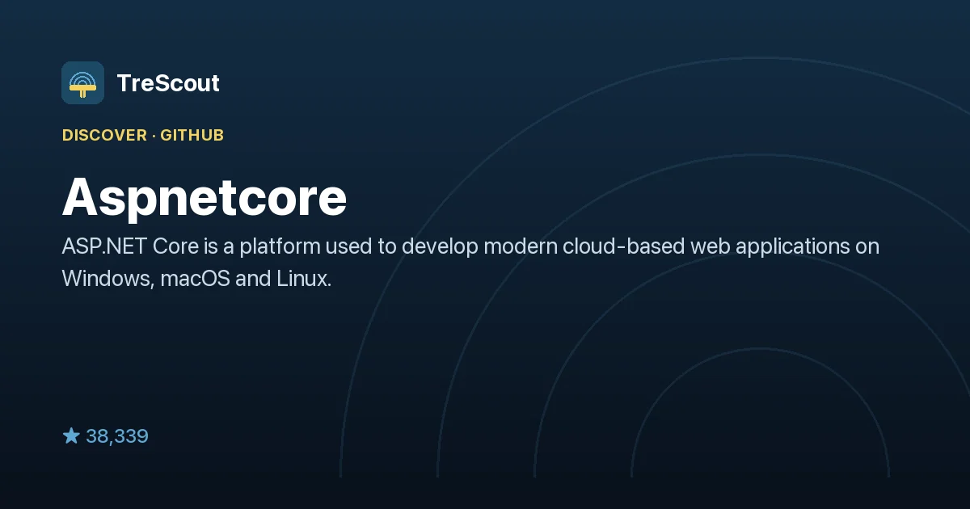This screenshot has width=970, height=509.
Task: Click the innermost decorative concentric arc
Action: point(760,349)
